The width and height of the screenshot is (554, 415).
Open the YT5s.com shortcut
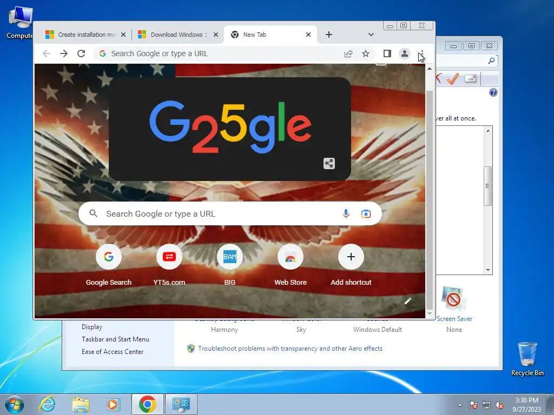(x=169, y=265)
